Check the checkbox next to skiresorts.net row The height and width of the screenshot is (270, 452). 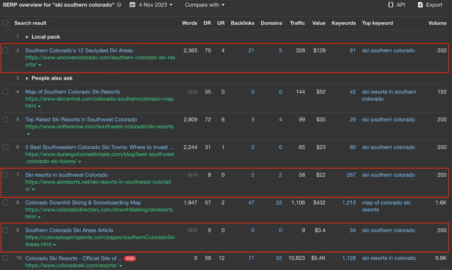tap(5, 175)
